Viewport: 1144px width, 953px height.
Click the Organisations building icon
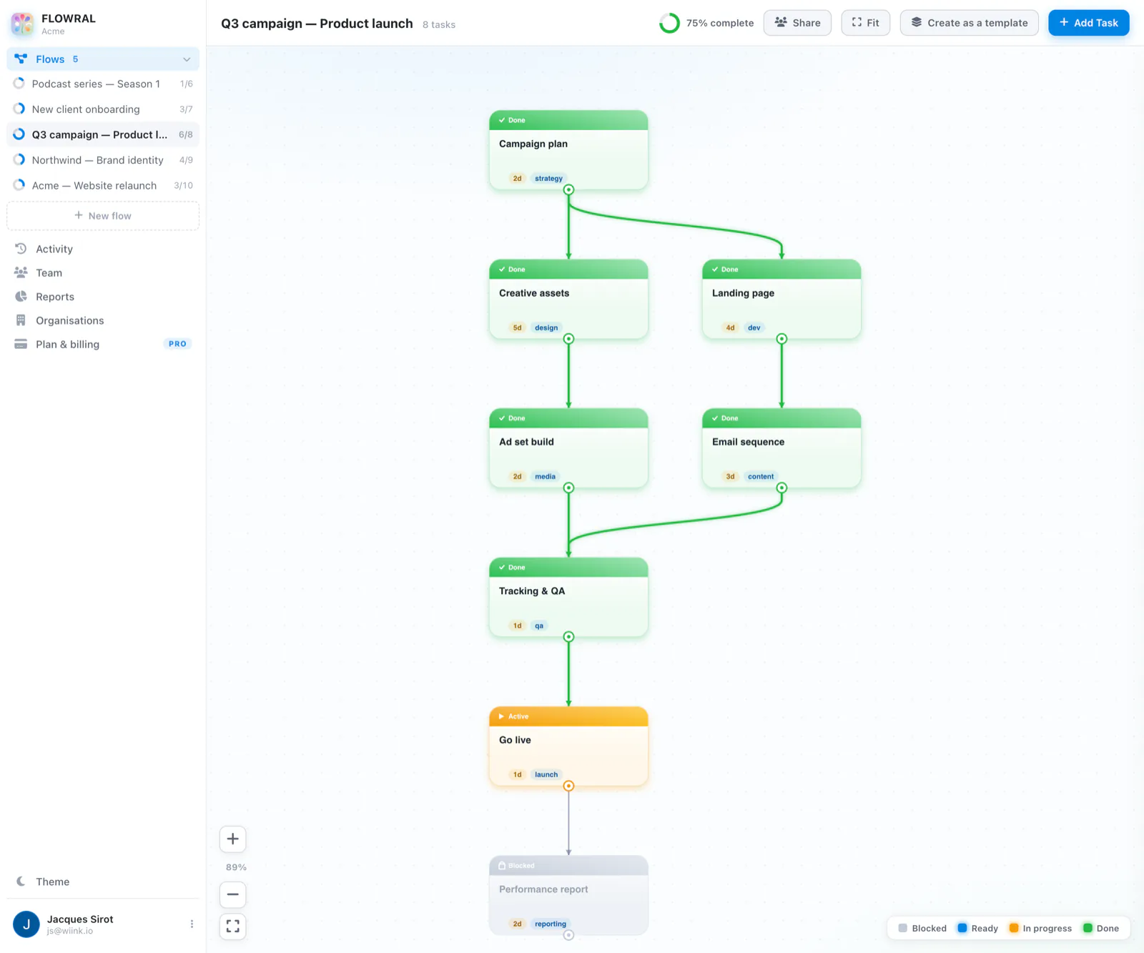pos(21,320)
